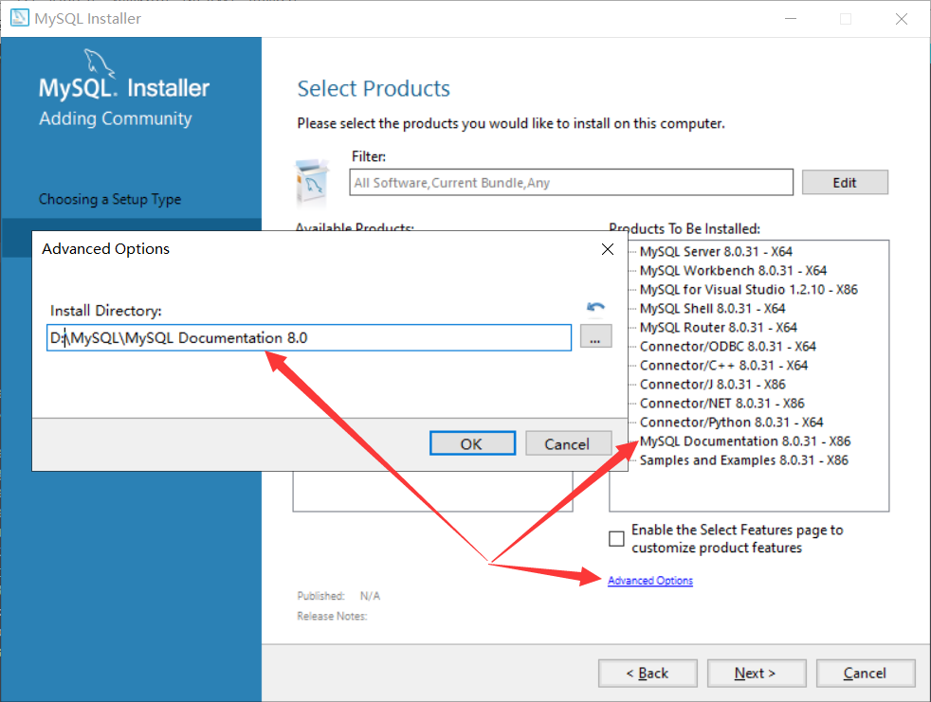The width and height of the screenshot is (931, 702).
Task: Select MySQL Server 8.0.31 - X64
Action: 716,252
